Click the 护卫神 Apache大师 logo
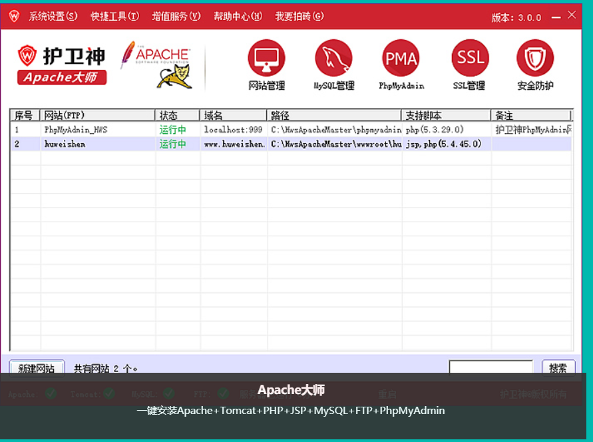 61,65
